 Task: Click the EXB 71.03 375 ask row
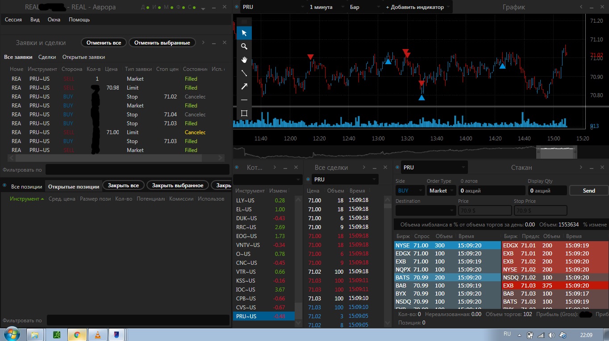pos(555,285)
